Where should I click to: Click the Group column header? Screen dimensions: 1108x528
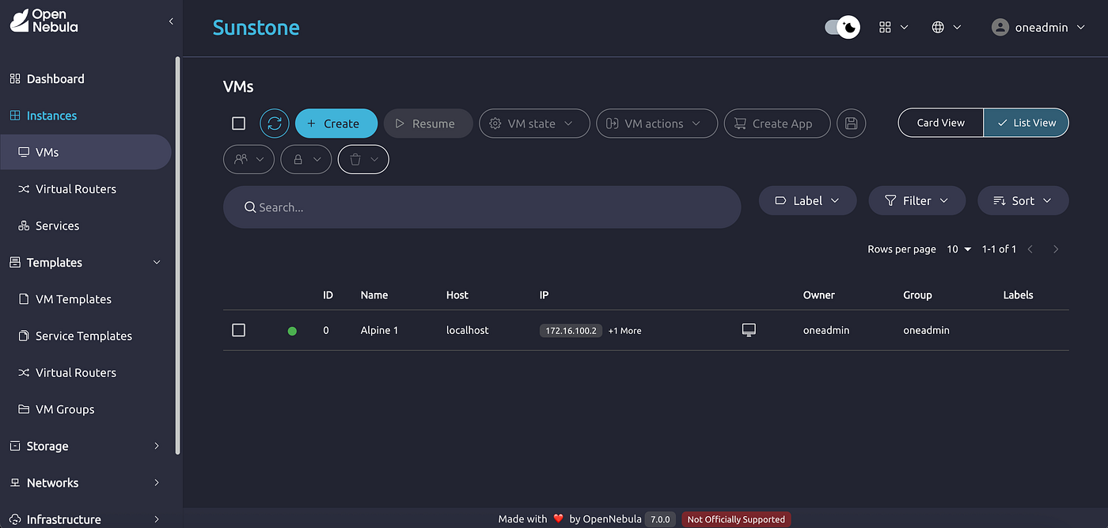(917, 294)
